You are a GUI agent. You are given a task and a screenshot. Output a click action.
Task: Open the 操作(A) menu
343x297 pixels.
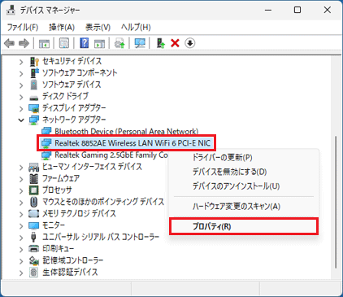click(62, 27)
